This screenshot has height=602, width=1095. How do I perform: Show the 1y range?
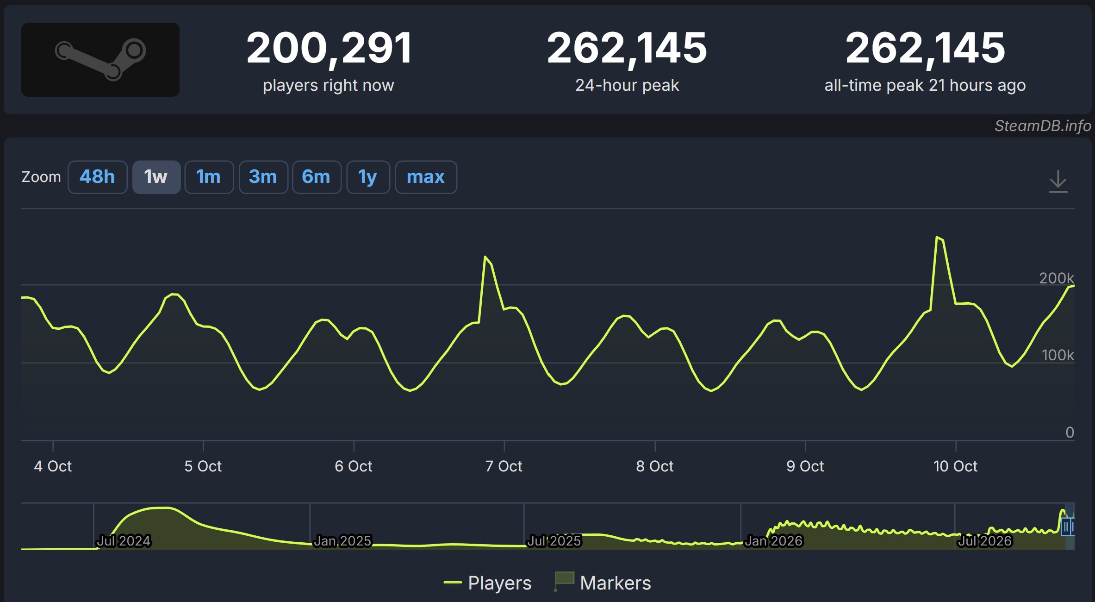[x=368, y=177]
